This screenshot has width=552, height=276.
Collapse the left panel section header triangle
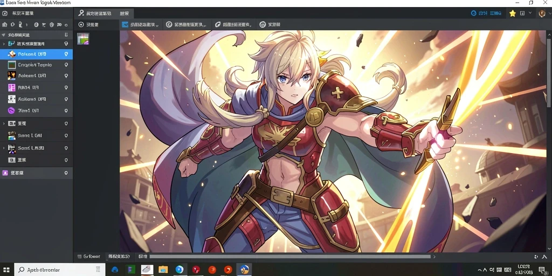pyautogui.click(x=4, y=35)
